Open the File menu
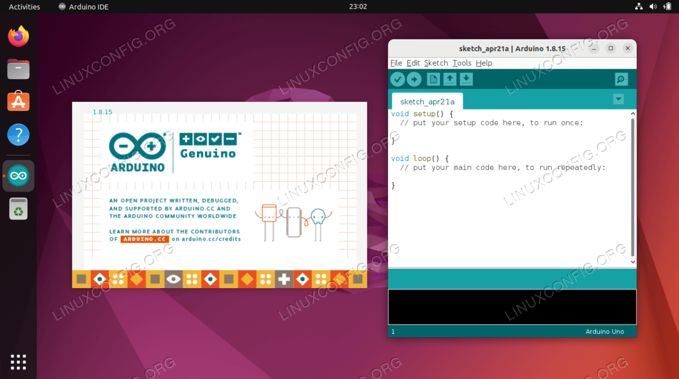 click(x=396, y=63)
